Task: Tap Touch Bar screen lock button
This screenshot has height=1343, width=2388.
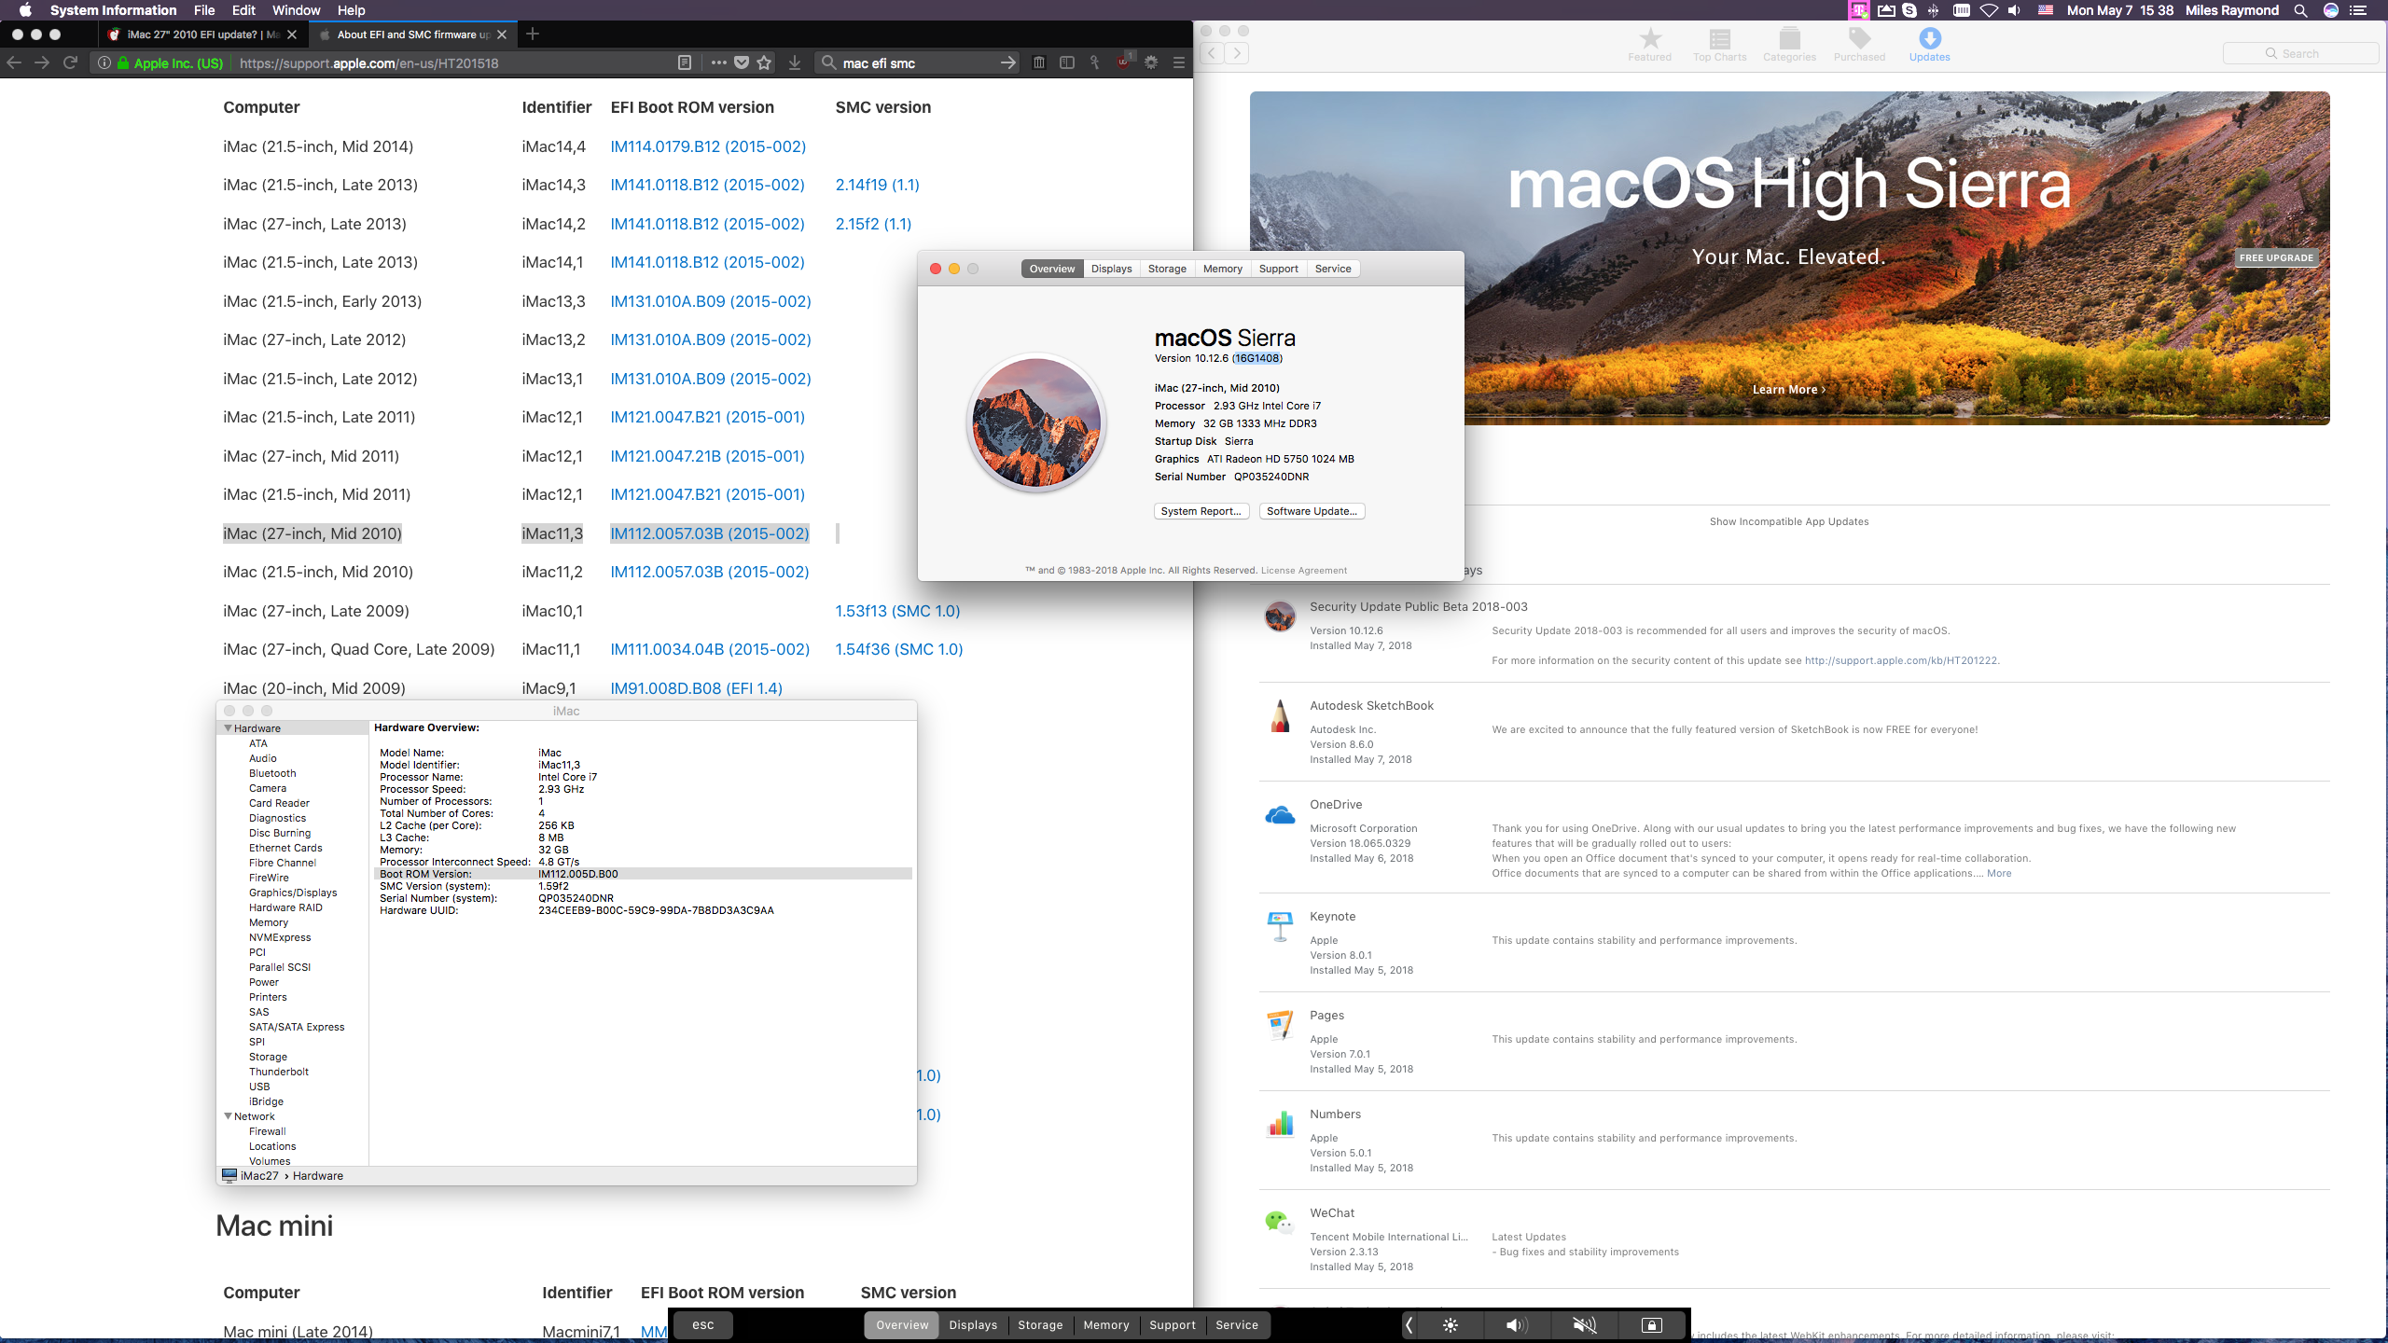Action: [1651, 1324]
